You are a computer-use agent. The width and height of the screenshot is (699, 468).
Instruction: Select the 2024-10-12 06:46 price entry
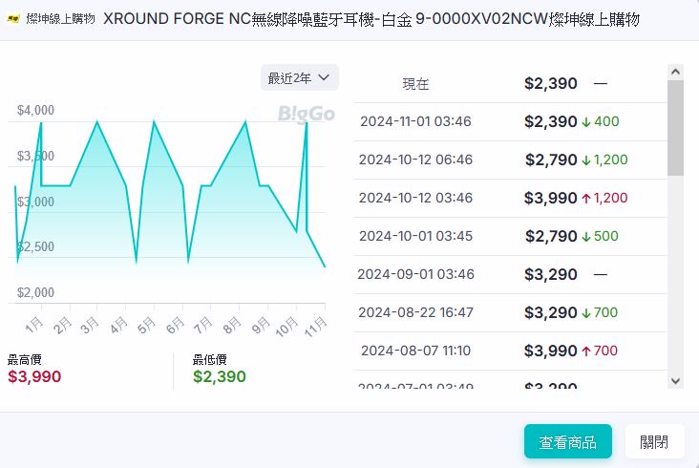(x=508, y=160)
